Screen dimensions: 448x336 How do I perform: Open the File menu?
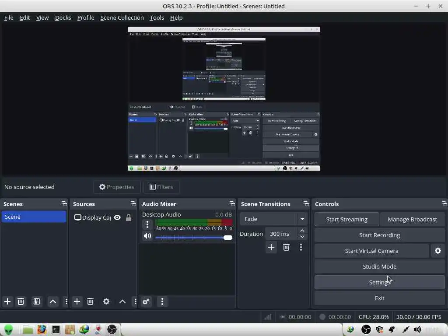[9, 17]
